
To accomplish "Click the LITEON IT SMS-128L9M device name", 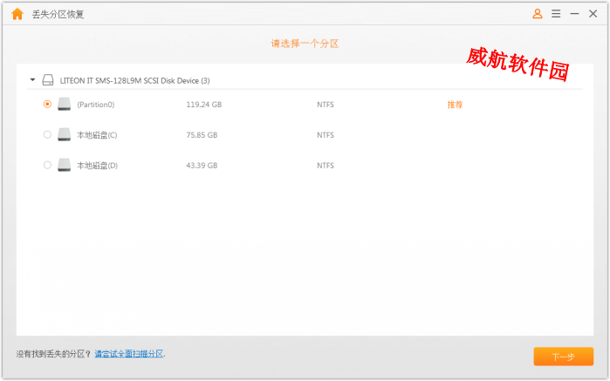I will 134,80.
